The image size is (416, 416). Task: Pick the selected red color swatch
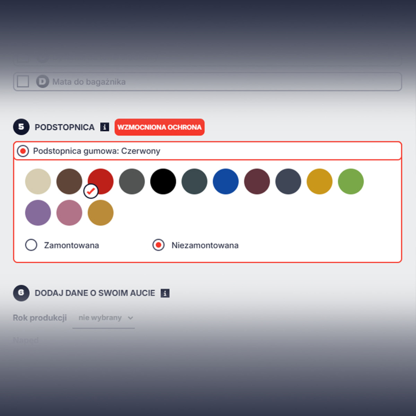click(x=101, y=181)
